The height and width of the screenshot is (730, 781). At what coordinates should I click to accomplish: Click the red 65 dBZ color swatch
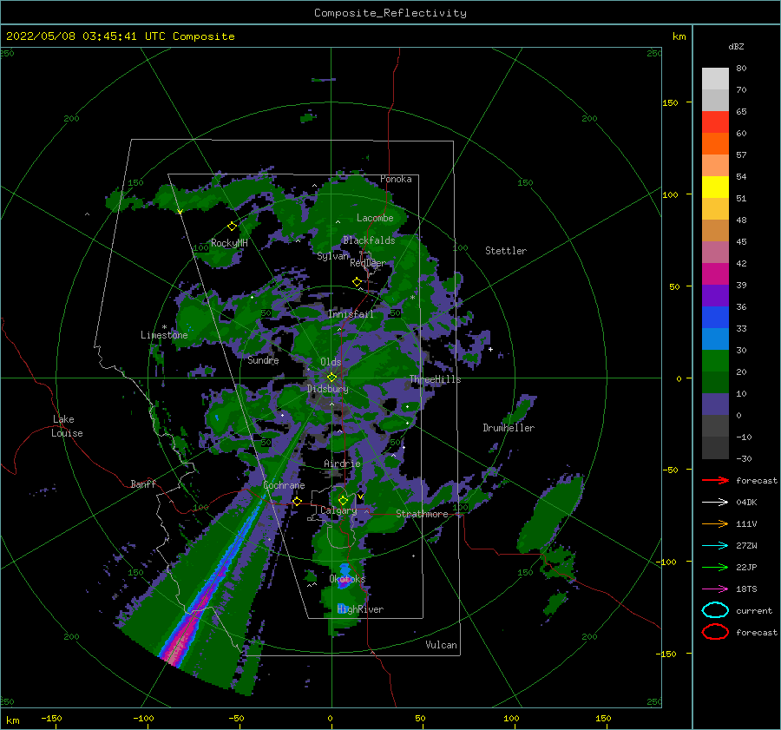(715, 122)
